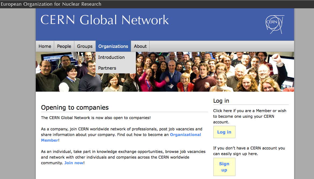Select the Home menu item
Image resolution: width=314 pixels, height=179 pixels.
[45, 46]
